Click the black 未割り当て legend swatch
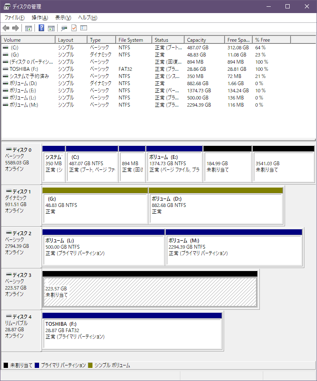Image resolution: width=317 pixels, height=381 pixels. click(x=6, y=365)
